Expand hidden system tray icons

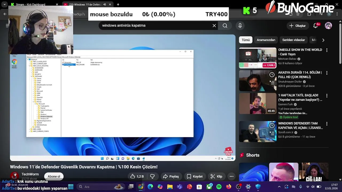tap(279, 187)
